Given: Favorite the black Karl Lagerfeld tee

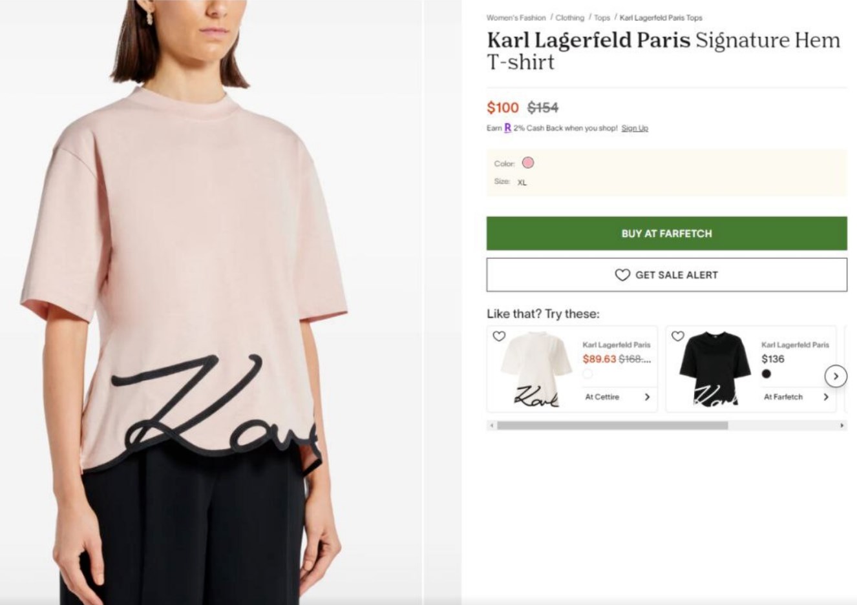Looking at the screenshot, I should 678,336.
